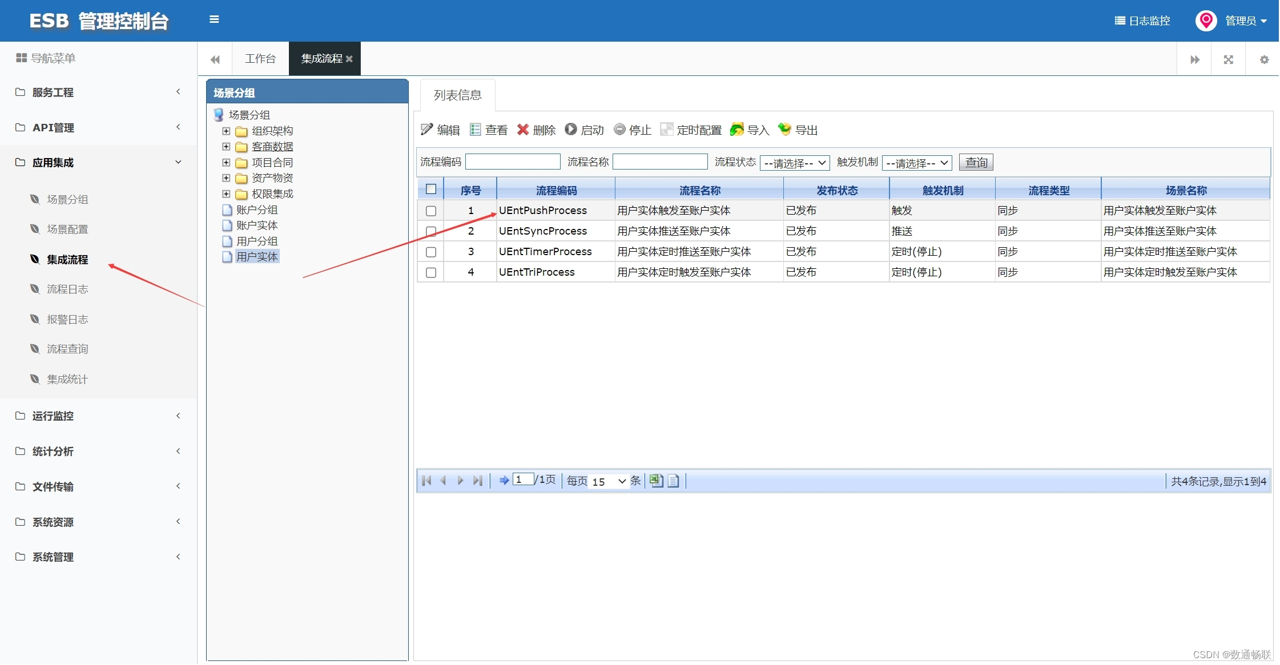Click the red Delete (删除) X icon
This screenshot has height=665, width=1280.
click(522, 130)
